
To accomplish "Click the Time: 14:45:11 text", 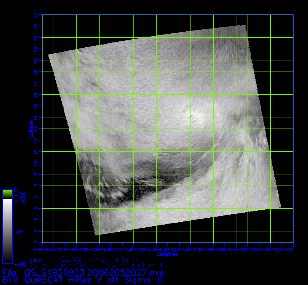I will tap(114, 260).
